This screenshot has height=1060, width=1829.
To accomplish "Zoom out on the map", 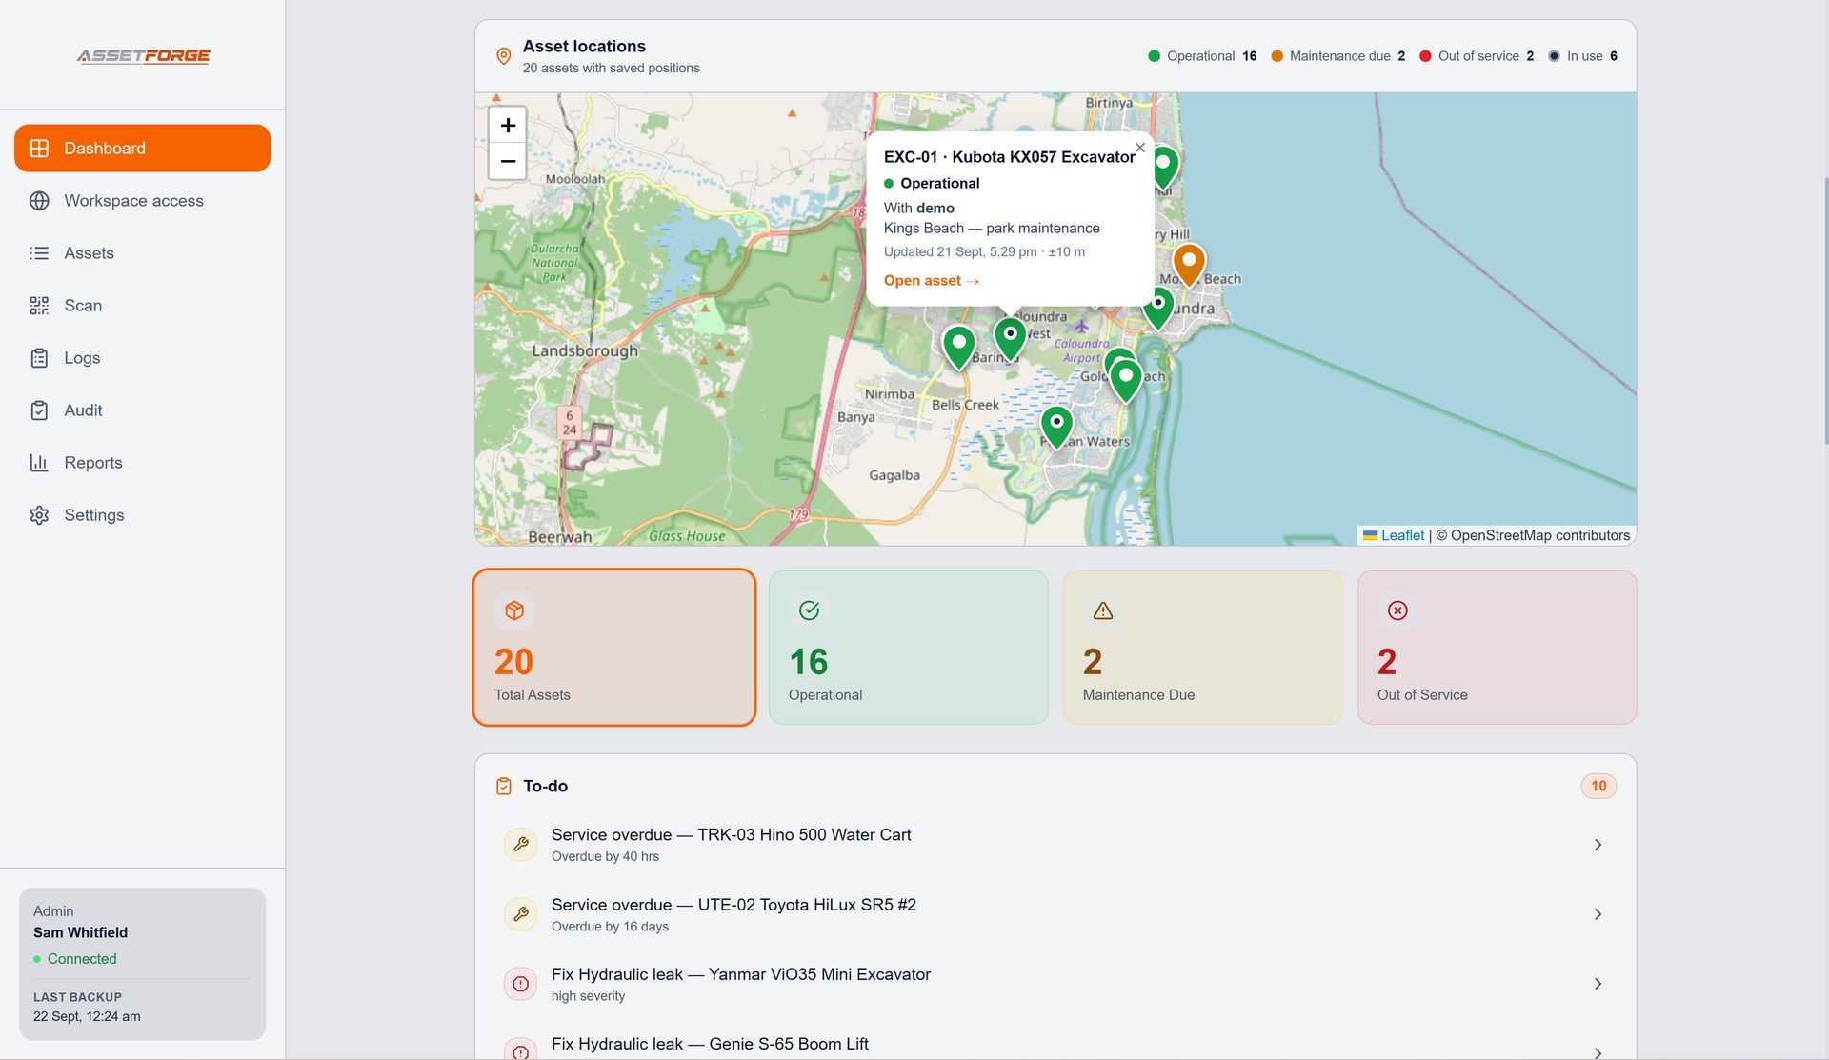I will click(508, 161).
